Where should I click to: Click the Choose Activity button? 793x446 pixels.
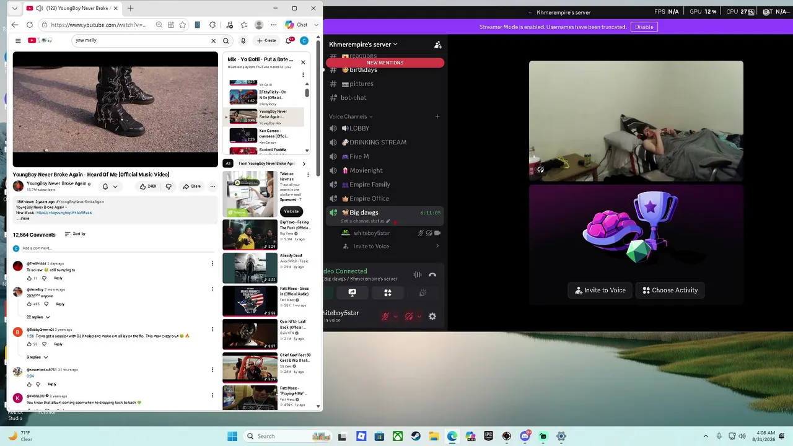(x=670, y=291)
